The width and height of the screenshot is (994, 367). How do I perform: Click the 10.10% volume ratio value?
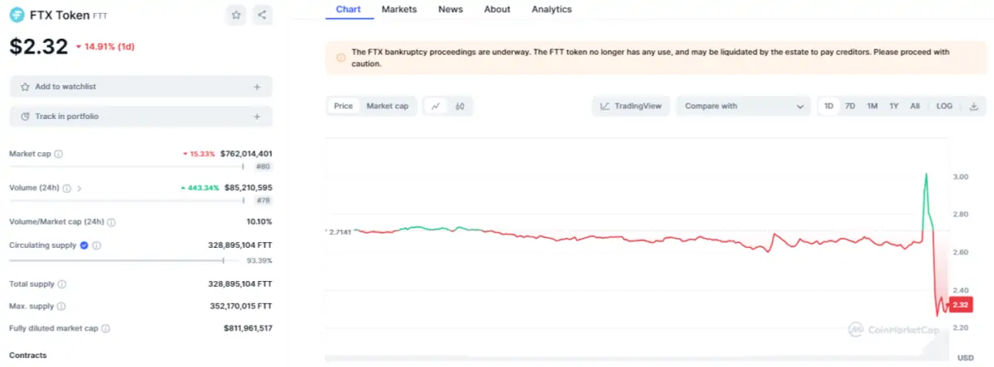[x=259, y=222]
